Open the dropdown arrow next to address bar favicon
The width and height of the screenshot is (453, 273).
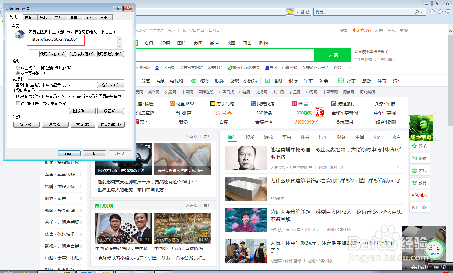point(297,11)
